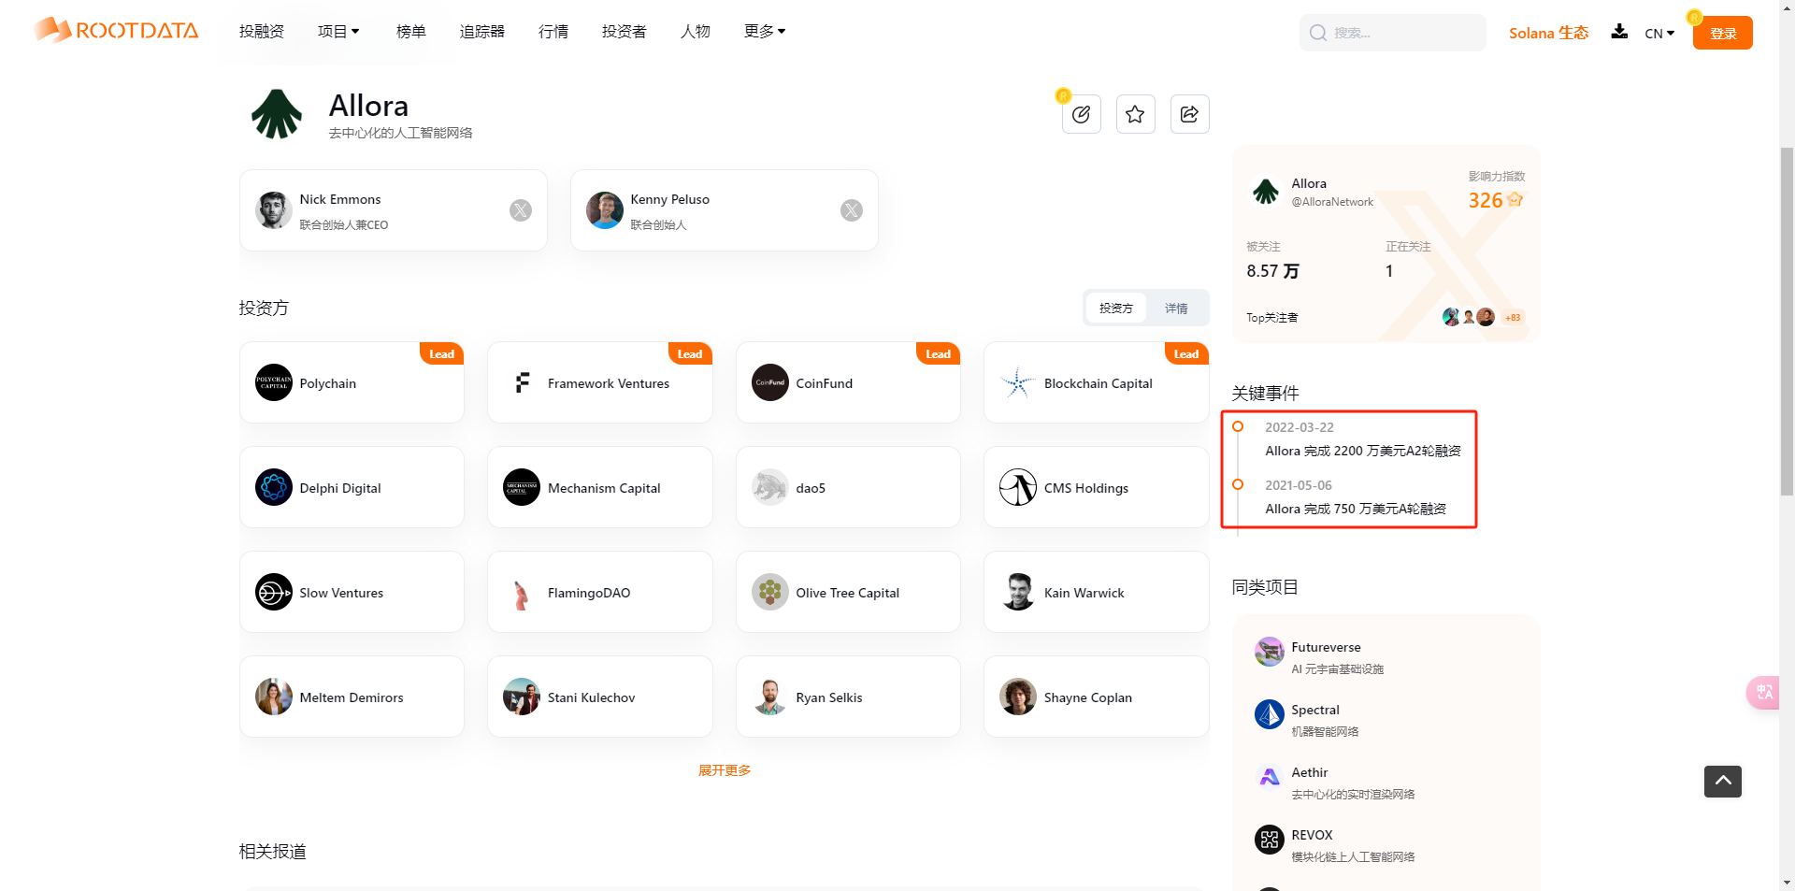Expand the 项目 dropdown menu
The width and height of the screenshot is (1795, 891).
(x=338, y=32)
